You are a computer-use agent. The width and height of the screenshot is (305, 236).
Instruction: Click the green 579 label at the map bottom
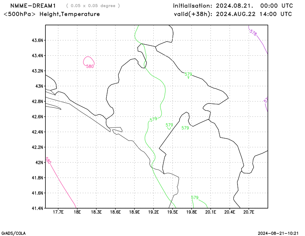tap(195, 197)
